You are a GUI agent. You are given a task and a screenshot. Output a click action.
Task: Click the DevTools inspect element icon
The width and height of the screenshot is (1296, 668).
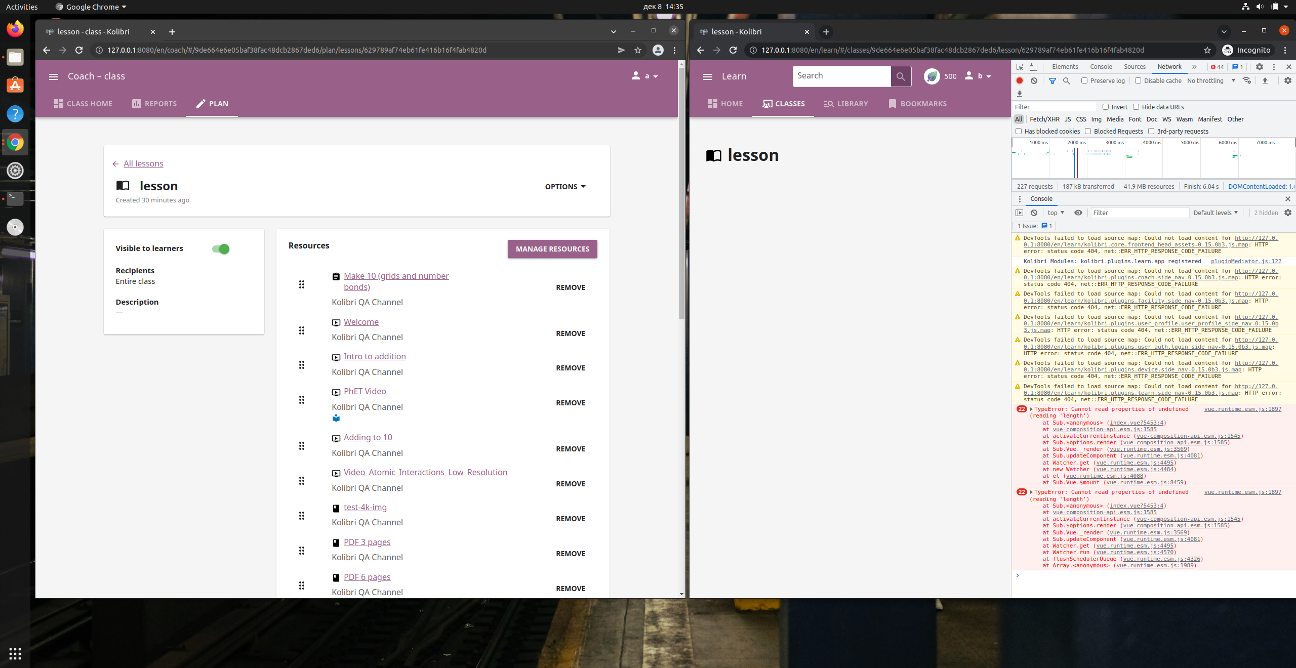pyautogui.click(x=1020, y=67)
